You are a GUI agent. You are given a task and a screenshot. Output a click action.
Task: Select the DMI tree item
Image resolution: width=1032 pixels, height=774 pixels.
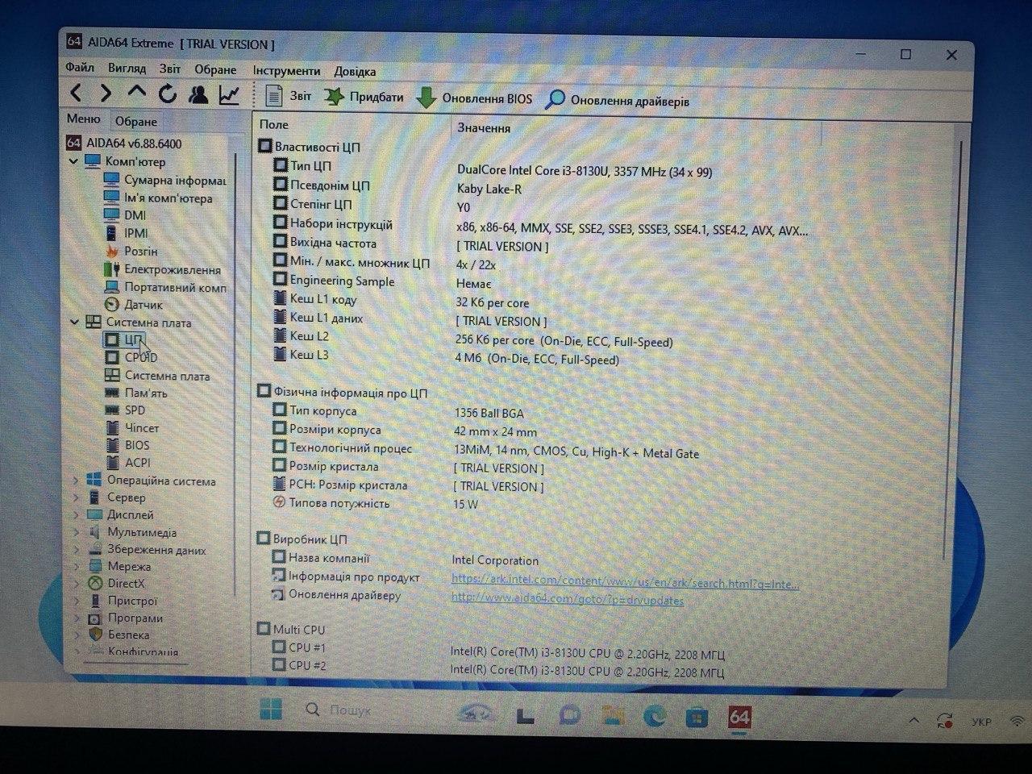pos(125,215)
